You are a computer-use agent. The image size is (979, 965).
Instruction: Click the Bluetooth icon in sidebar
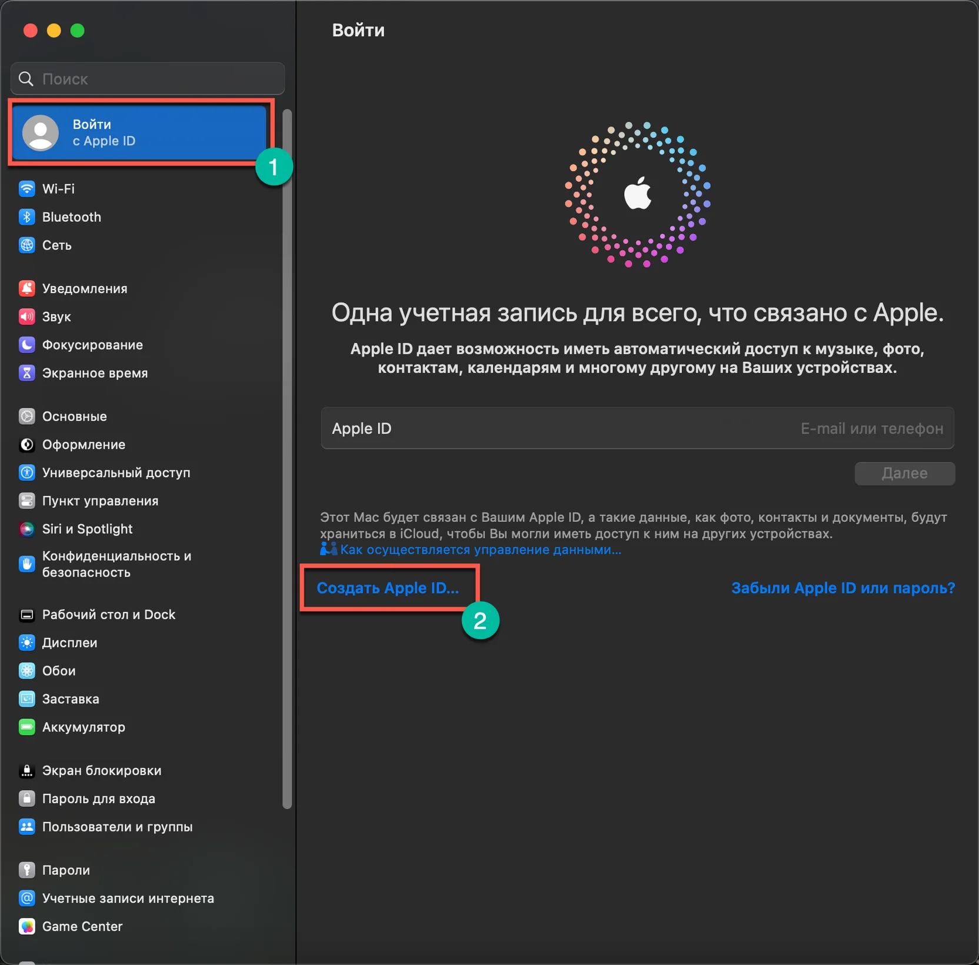click(27, 217)
